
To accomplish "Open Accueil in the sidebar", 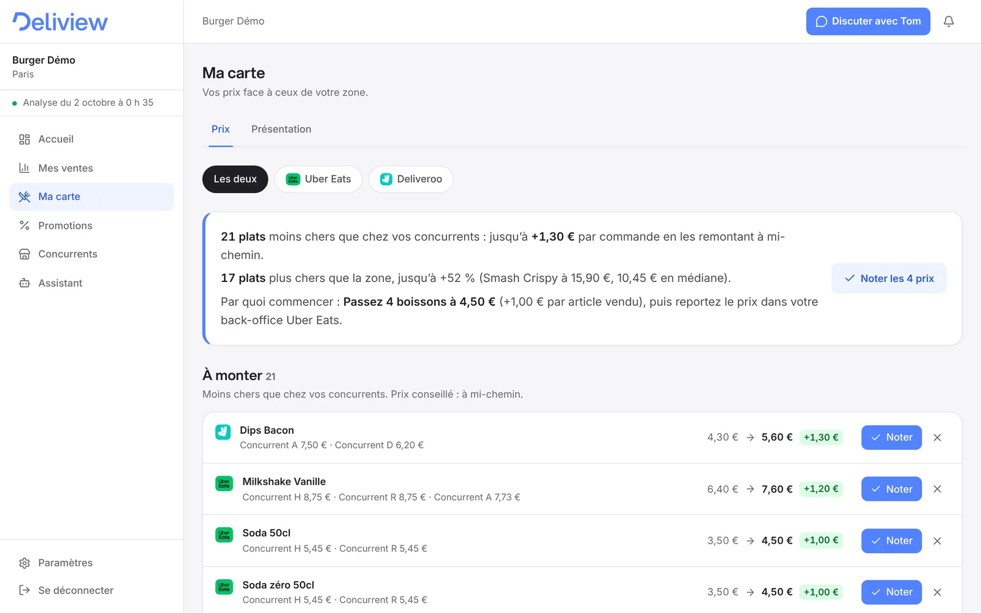I will [x=91, y=139].
